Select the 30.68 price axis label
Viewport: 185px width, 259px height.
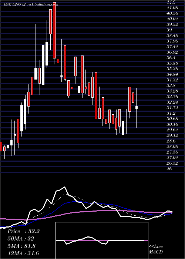(172, 119)
